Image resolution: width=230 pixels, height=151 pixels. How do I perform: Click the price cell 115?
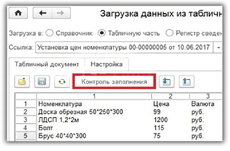pos(170,128)
